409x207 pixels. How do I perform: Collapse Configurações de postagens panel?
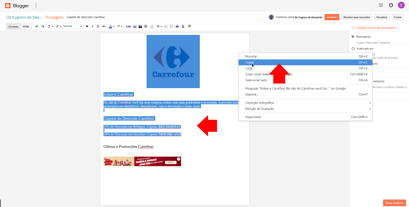[x=374, y=28]
